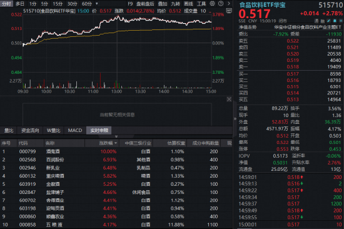Close the info panel with X icon
The height and width of the screenshot is (229, 344).
229,99
